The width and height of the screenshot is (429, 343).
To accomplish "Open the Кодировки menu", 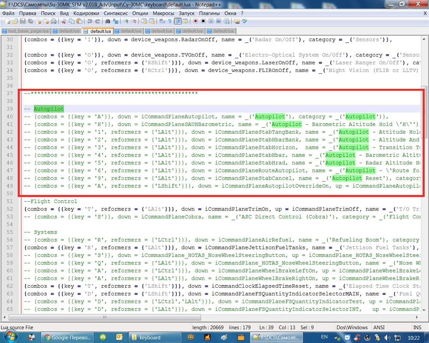I will point(86,13).
